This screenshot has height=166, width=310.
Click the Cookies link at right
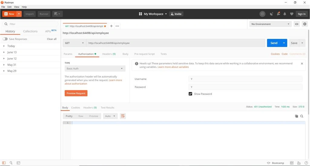point(275,54)
